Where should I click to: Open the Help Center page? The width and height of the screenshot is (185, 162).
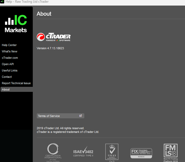tap(9, 45)
